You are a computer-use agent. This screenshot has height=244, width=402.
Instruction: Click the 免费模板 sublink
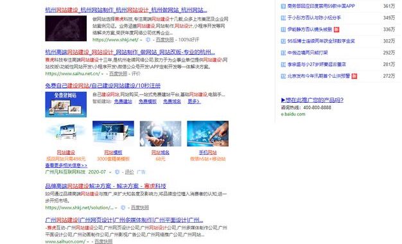(x=148, y=101)
